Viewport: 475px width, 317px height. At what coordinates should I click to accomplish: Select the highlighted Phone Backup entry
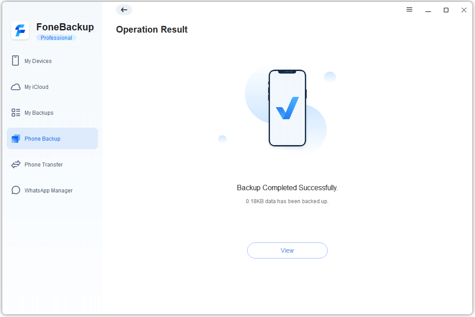point(42,138)
